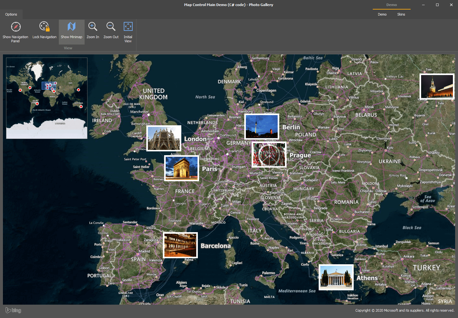This screenshot has width=458, height=318.
Task: Switch to the Skins tab
Action: (401, 14)
